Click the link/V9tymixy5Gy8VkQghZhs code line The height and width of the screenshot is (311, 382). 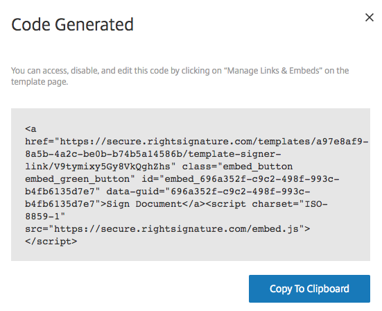(159, 167)
